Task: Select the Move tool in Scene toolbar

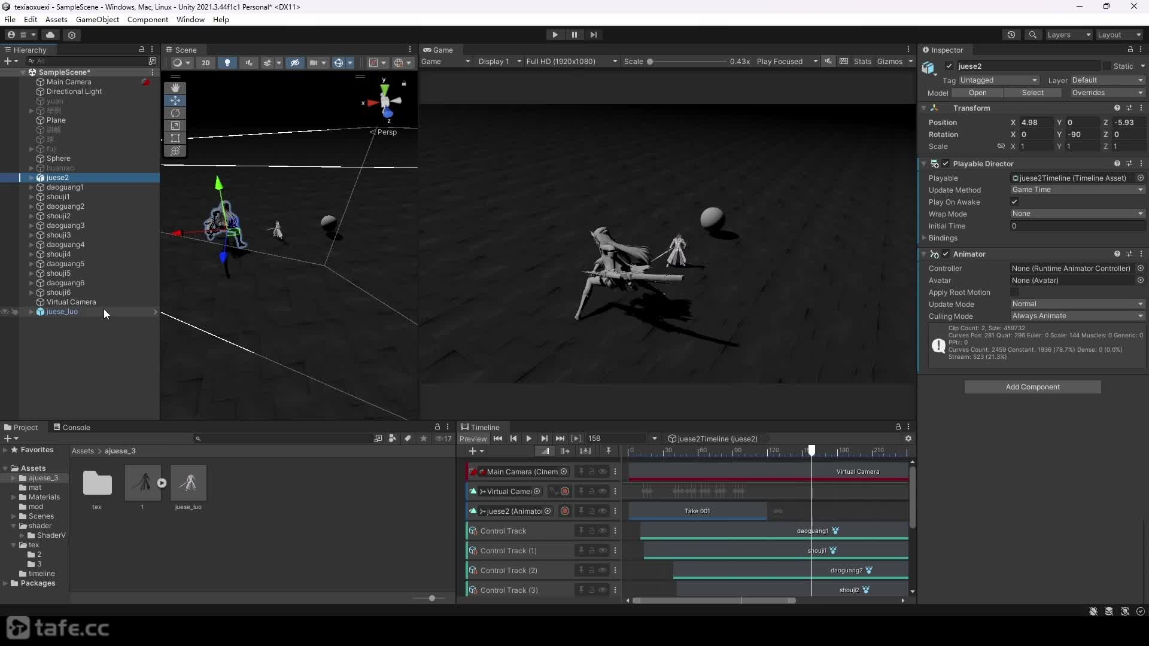Action: [175, 100]
